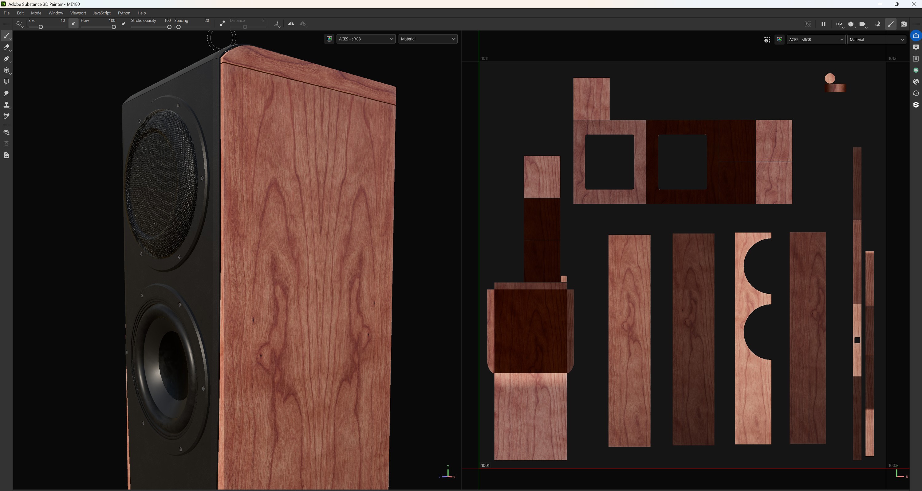Select UV tile label 1011
Image resolution: width=922 pixels, height=491 pixels.
pos(485,58)
